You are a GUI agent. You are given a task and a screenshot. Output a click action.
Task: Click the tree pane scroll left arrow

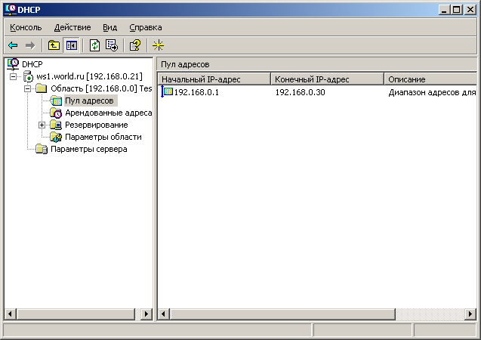[10, 314]
